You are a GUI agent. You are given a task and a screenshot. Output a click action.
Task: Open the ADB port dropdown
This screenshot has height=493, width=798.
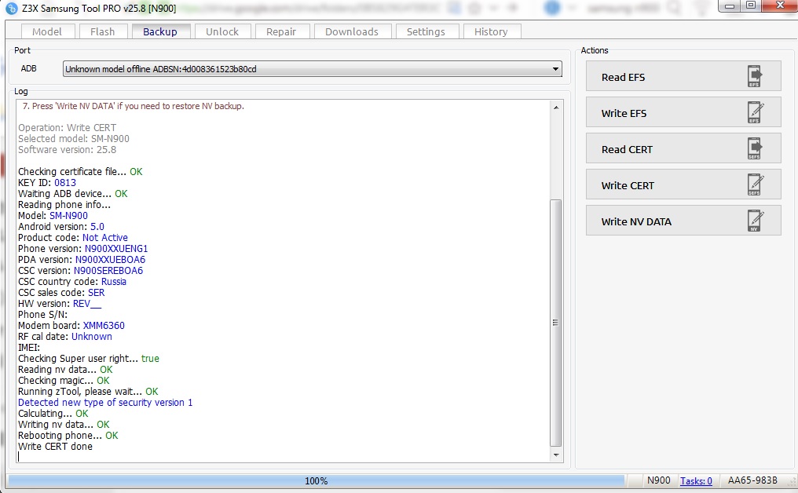(312, 69)
